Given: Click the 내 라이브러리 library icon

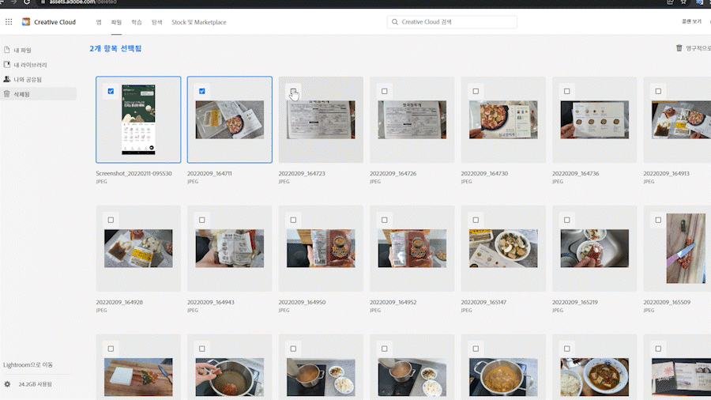Looking at the screenshot, I should pos(7,64).
